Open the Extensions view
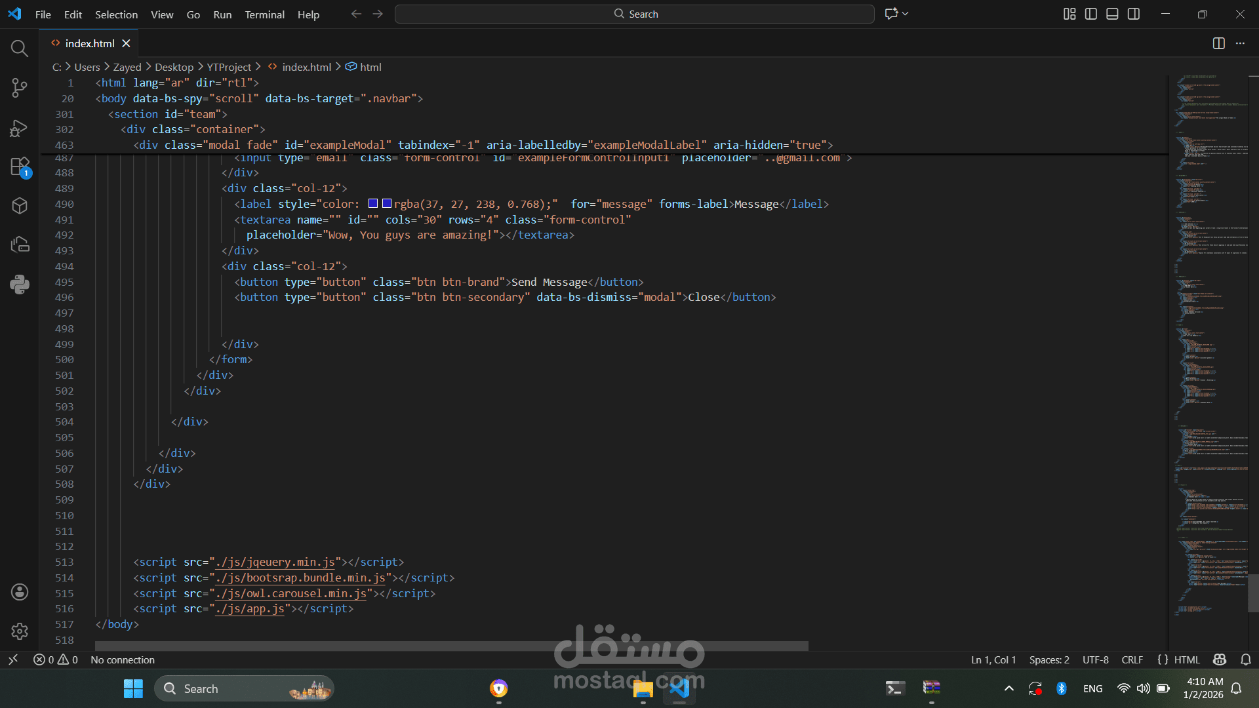This screenshot has height=708, width=1259. click(20, 167)
